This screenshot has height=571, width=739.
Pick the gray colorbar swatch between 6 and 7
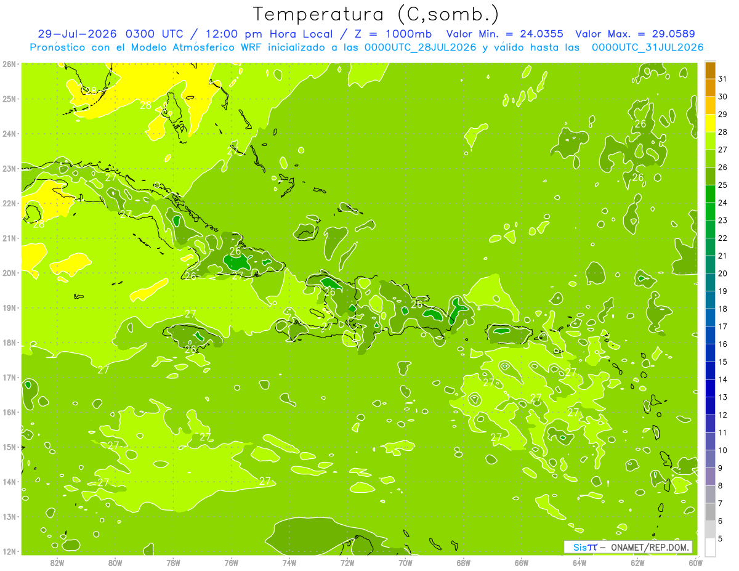pos(710,512)
